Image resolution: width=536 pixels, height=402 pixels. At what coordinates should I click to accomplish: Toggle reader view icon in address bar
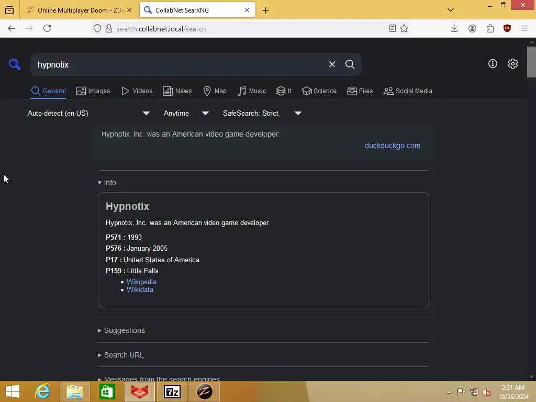(393, 29)
